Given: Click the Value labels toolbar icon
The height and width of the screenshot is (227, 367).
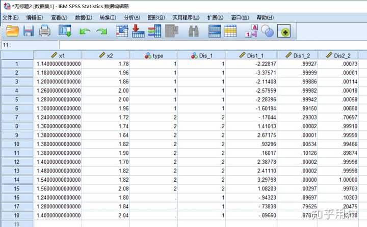Looking at the screenshot, I should tap(251, 31).
